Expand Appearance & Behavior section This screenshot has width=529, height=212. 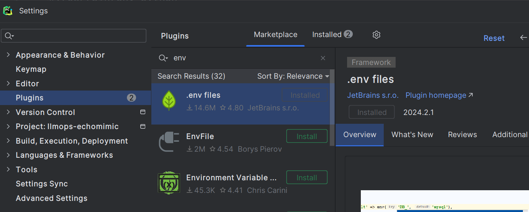(8, 55)
